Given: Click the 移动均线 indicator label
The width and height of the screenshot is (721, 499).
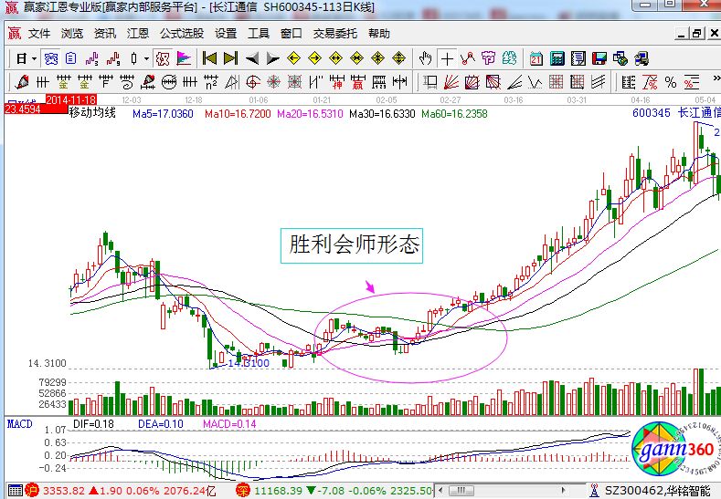Looking at the screenshot, I should click(x=92, y=114).
